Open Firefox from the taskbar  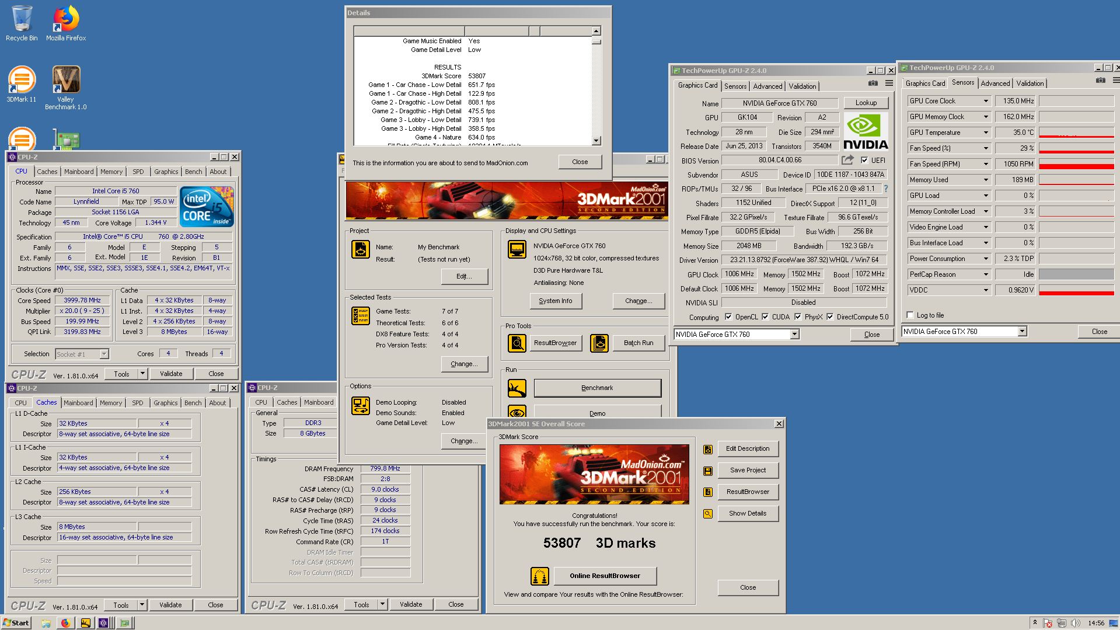click(x=65, y=623)
